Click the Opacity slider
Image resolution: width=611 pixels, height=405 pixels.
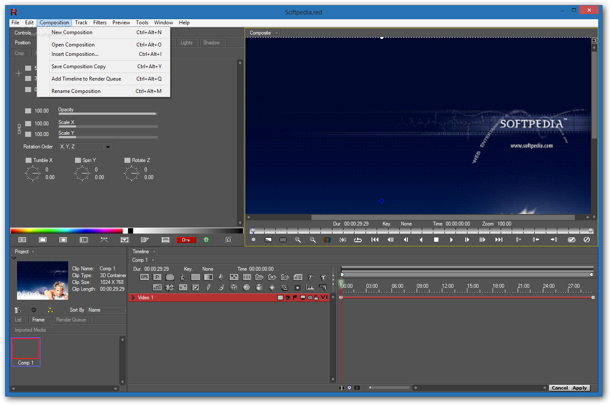(107, 114)
